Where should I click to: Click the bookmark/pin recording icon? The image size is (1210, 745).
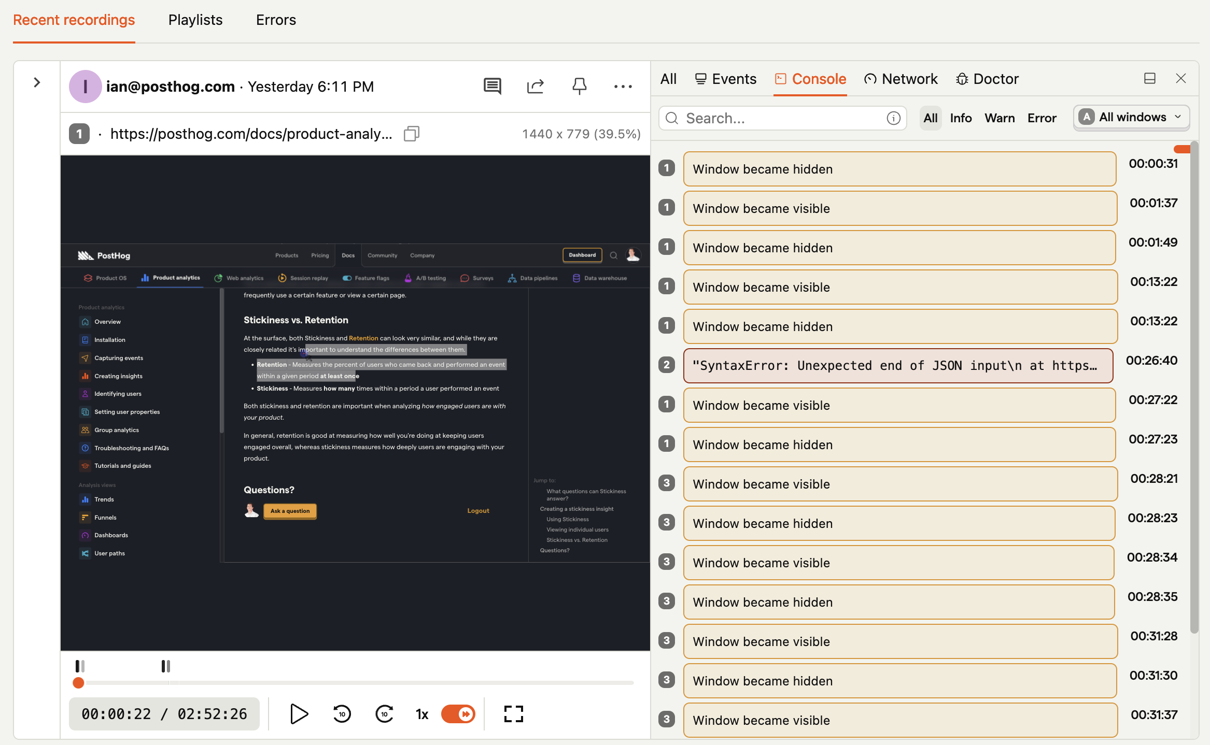pyautogui.click(x=579, y=85)
